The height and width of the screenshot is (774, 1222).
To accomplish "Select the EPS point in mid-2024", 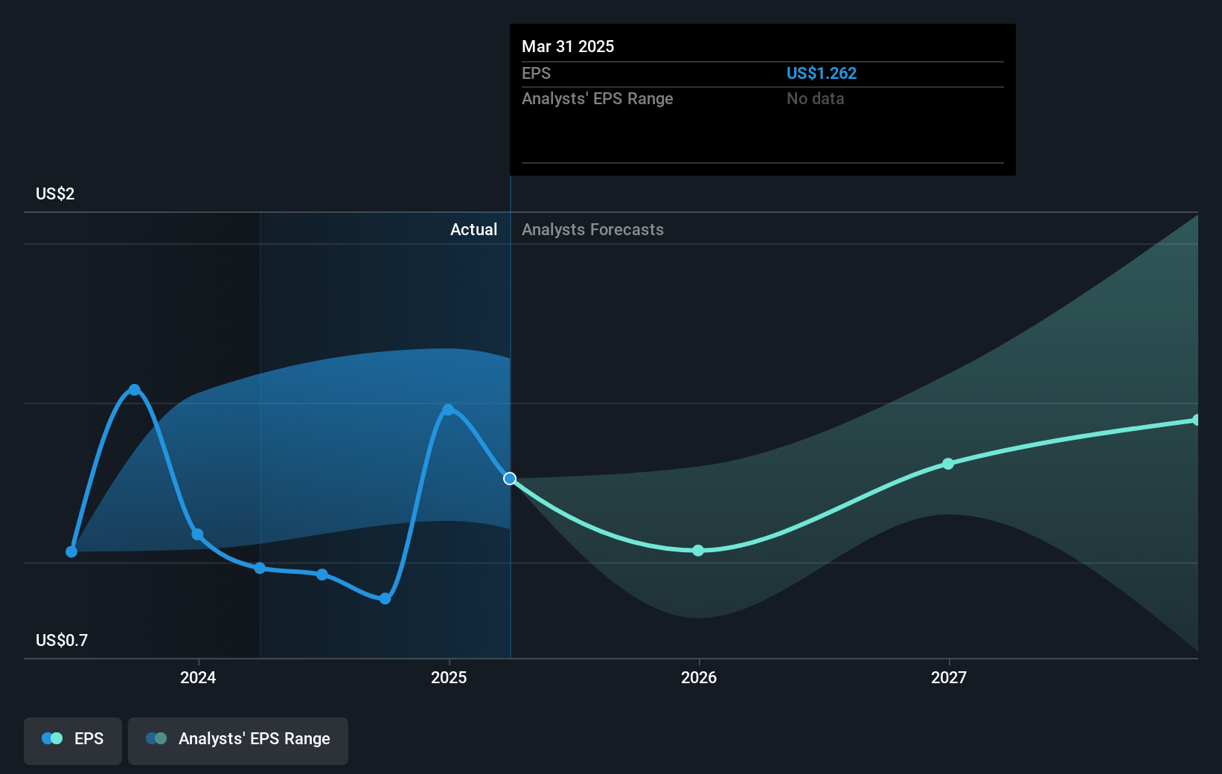I will [x=322, y=575].
